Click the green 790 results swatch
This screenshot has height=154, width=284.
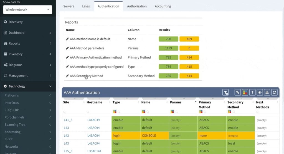click(168, 39)
